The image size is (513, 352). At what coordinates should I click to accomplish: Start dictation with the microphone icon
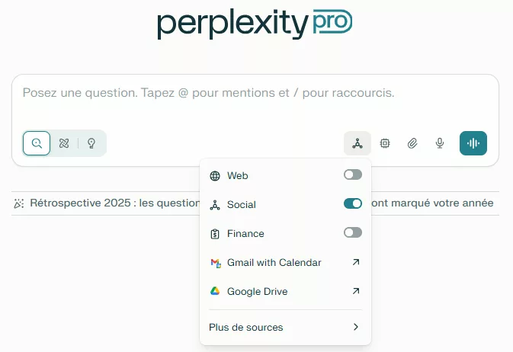click(440, 143)
